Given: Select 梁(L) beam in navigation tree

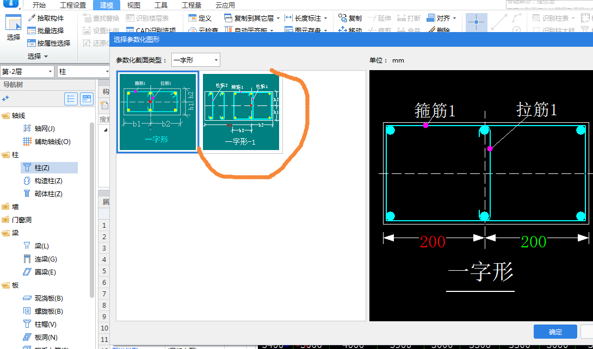Looking at the screenshot, I should (35, 246).
